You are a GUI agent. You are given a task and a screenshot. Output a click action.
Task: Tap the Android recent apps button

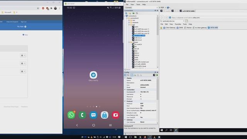pos(110,125)
